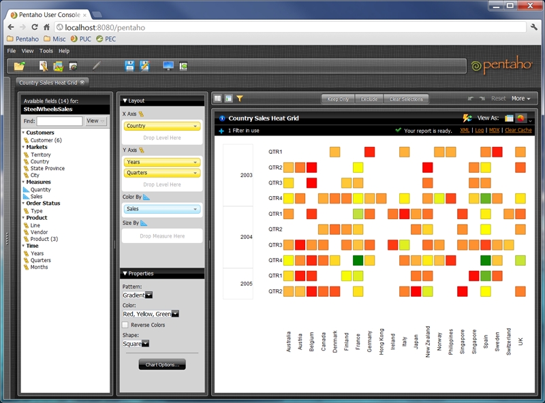Screen dimensions: 545x403
Task: Click the Reset button
Action: [x=499, y=99]
